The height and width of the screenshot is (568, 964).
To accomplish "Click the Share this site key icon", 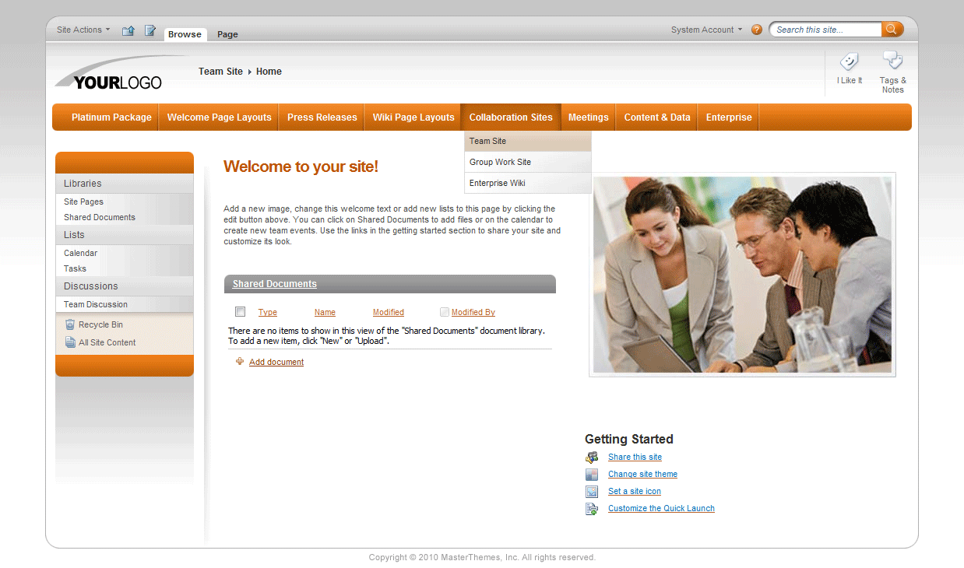I will pos(593,457).
